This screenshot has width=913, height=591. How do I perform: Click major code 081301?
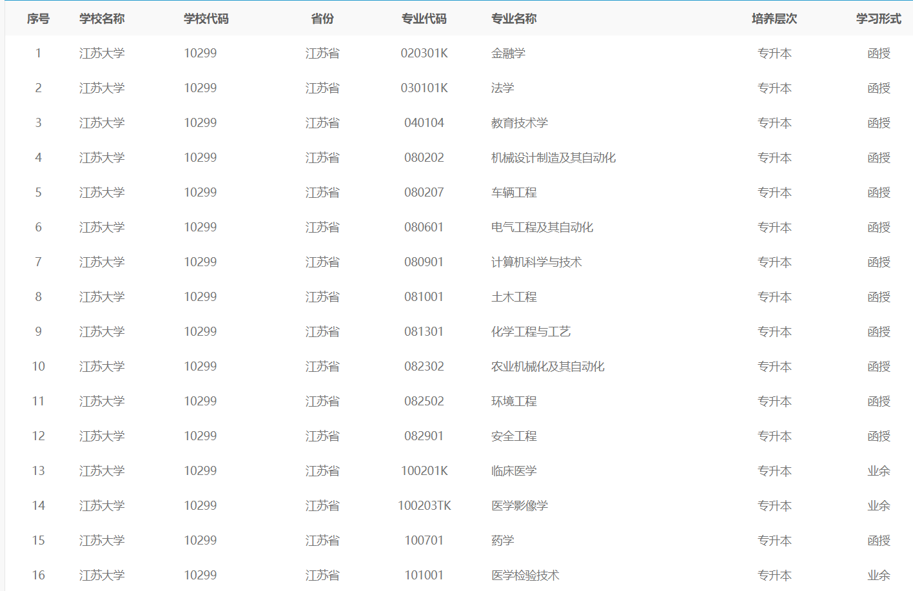[424, 332]
